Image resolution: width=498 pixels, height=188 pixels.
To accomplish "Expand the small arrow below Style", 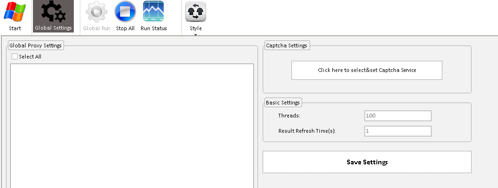I will point(195,34).
